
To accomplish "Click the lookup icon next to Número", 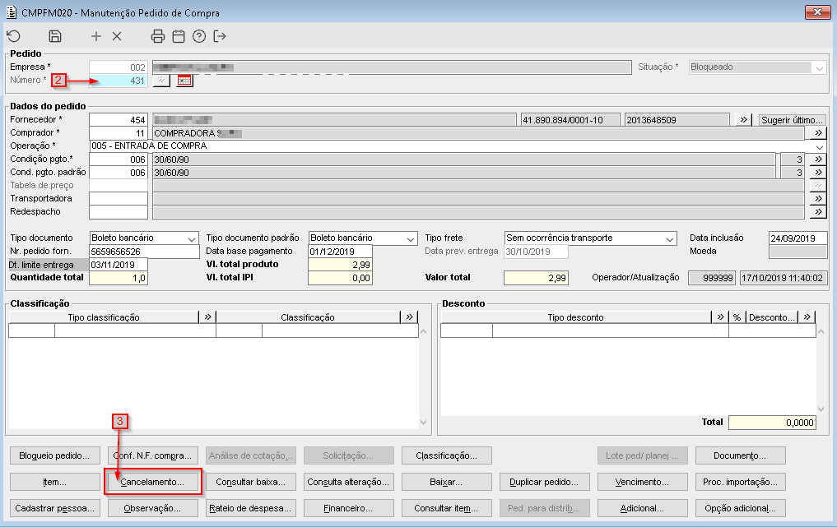I will coord(161,80).
